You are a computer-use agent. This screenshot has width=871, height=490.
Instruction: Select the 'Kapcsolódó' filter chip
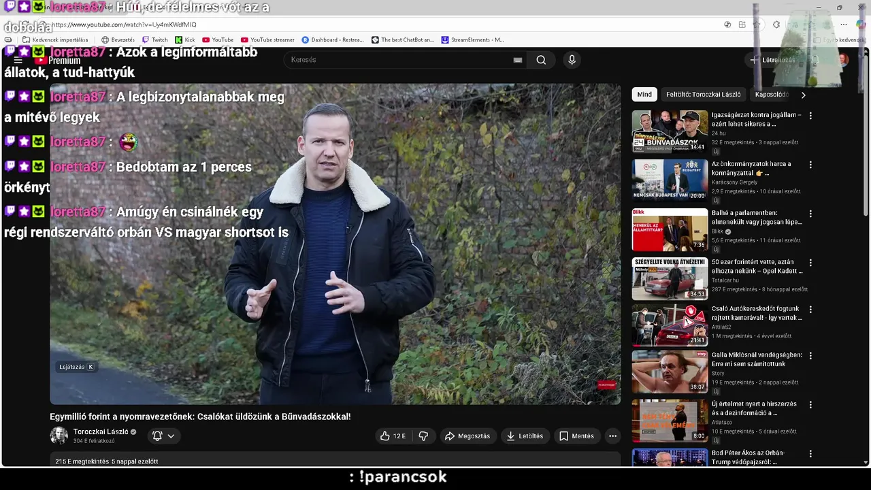[772, 95]
